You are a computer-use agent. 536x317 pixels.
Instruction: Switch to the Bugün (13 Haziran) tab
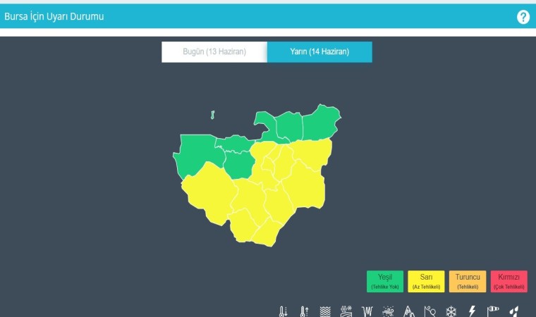pos(214,52)
